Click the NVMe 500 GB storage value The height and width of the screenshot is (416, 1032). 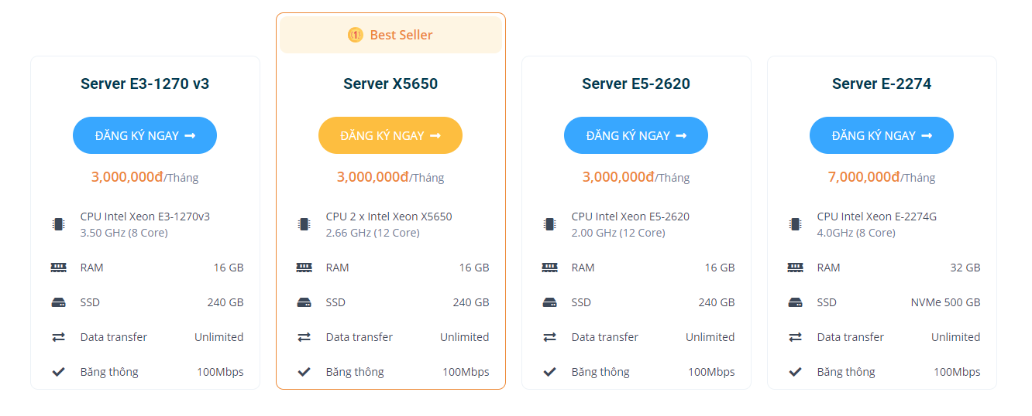(x=945, y=302)
